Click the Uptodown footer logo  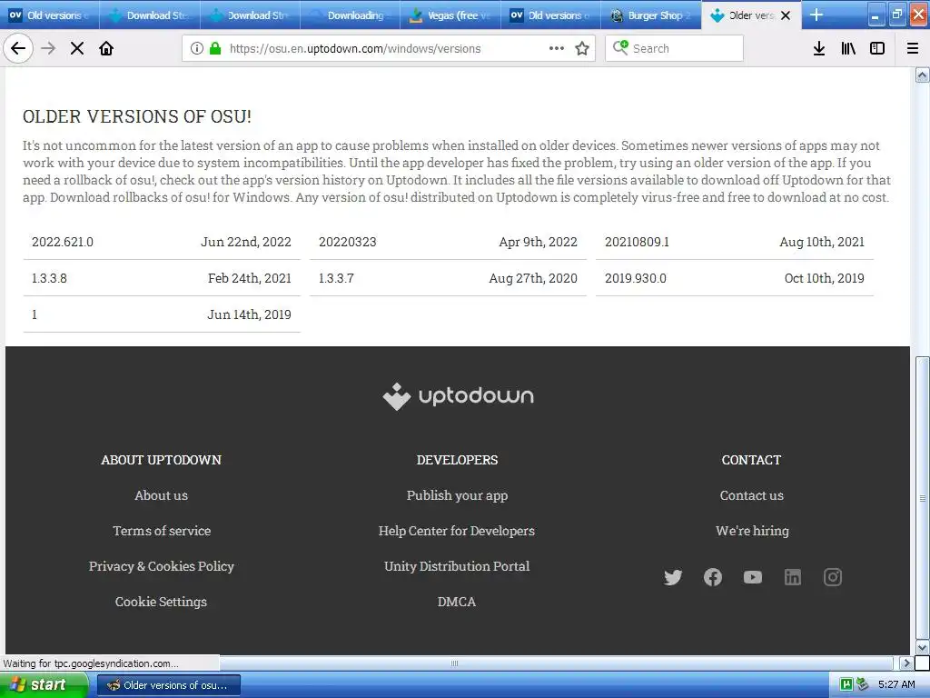pyautogui.click(x=458, y=396)
